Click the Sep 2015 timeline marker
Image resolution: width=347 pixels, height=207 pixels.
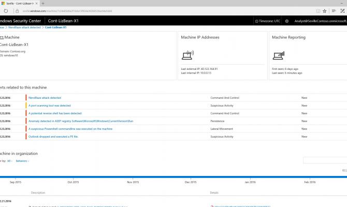click(16, 182)
